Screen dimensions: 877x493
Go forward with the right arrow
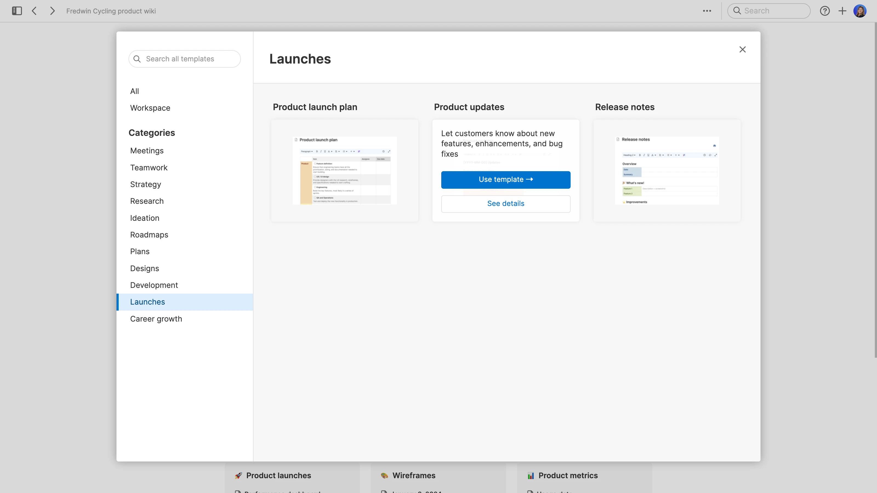click(52, 11)
